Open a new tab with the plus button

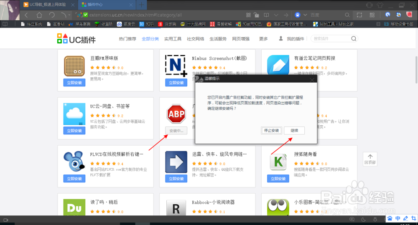click(141, 5)
